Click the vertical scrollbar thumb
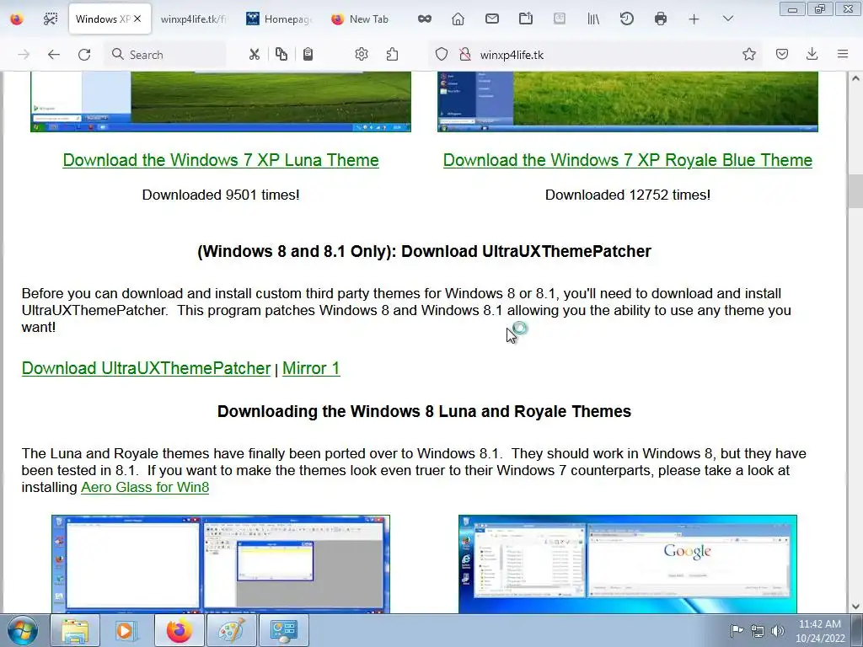This screenshot has height=647, width=863. [x=855, y=191]
